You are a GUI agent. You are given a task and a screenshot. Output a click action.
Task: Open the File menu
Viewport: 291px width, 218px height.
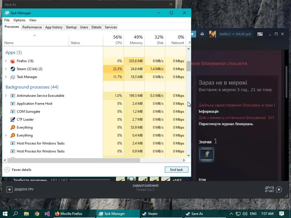7,20
